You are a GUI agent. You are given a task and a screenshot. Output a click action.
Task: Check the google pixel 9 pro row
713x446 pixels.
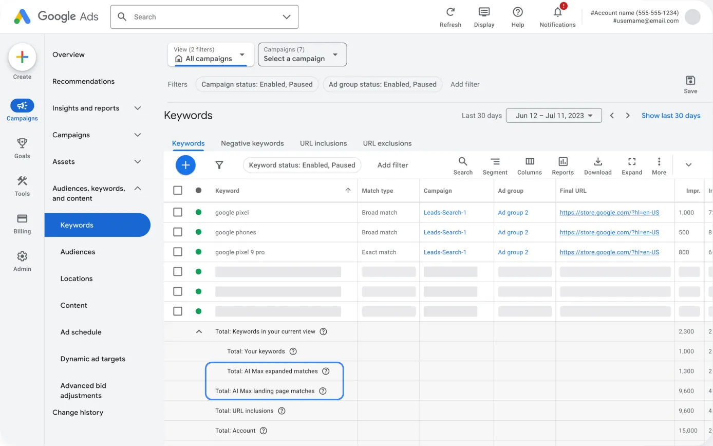[178, 252]
